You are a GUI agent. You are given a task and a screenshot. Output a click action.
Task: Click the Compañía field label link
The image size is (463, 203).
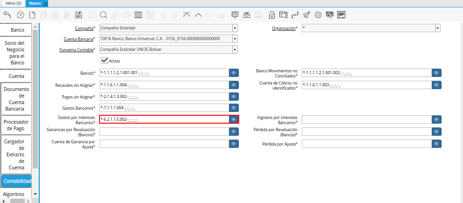tap(84, 28)
